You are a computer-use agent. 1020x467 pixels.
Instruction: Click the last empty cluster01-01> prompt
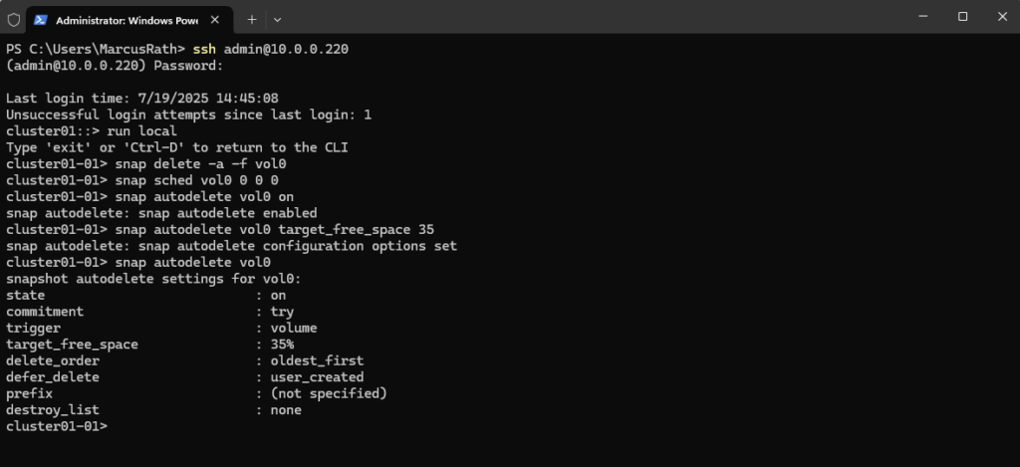coord(57,426)
